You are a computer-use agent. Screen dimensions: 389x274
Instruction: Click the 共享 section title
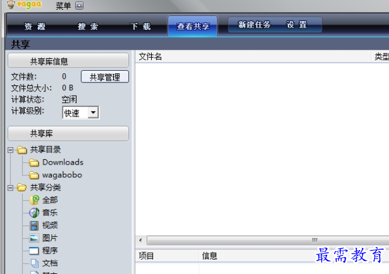20,44
